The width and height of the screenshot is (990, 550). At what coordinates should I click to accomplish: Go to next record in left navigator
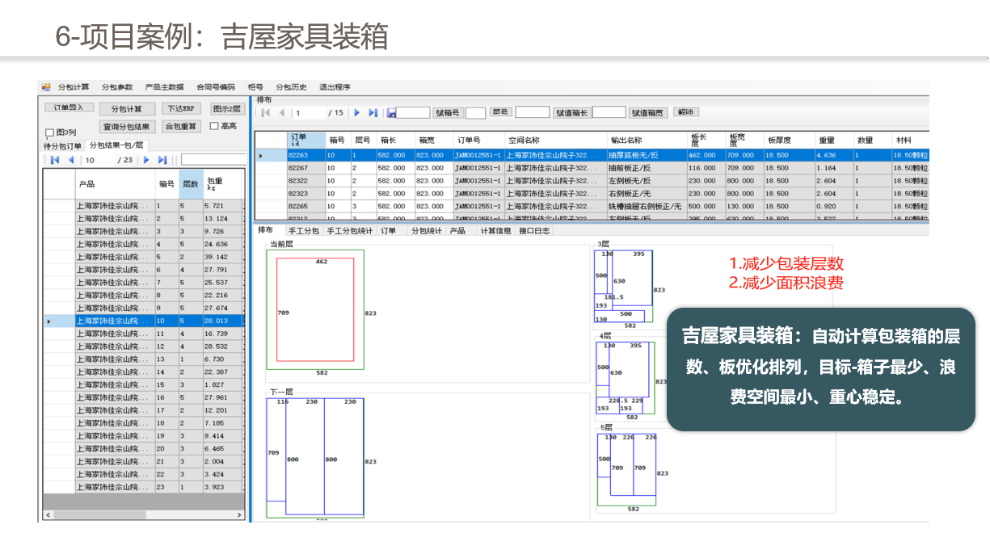coord(147,160)
